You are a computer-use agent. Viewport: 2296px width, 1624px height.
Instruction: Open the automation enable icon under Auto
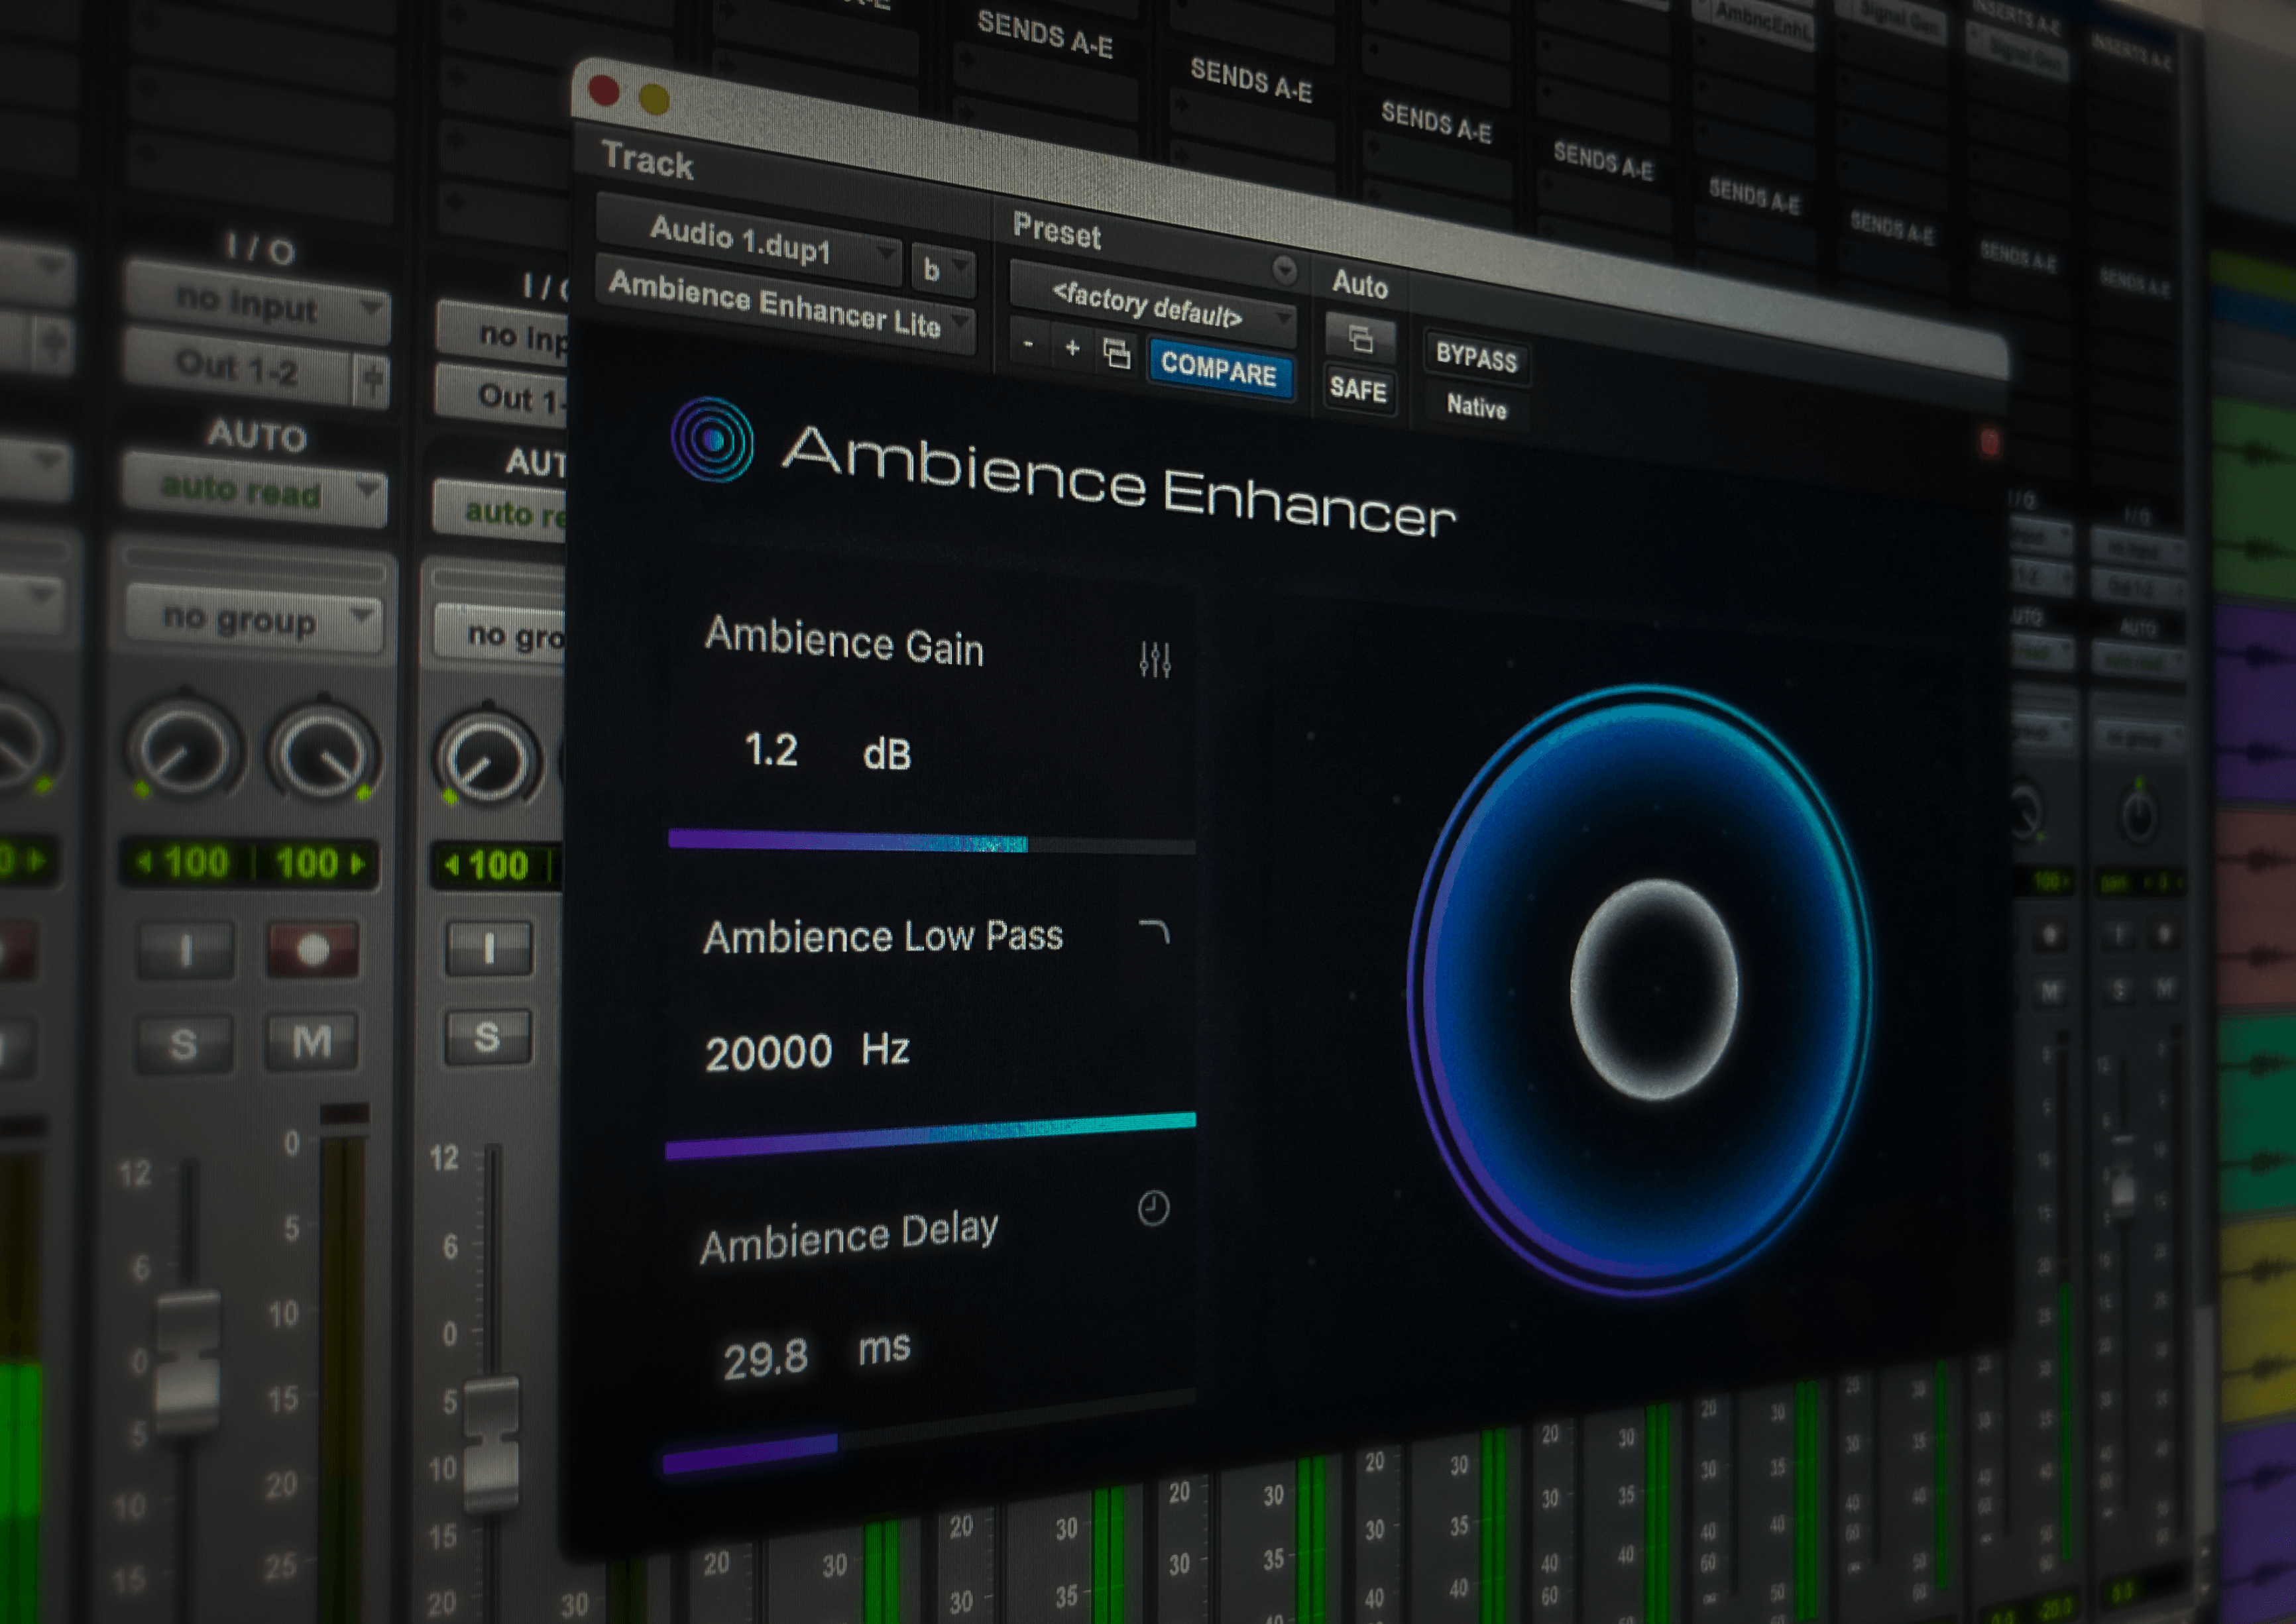click(1361, 339)
